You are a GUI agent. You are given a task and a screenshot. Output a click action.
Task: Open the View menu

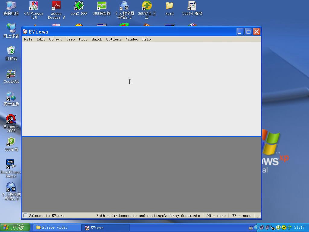point(70,39)
